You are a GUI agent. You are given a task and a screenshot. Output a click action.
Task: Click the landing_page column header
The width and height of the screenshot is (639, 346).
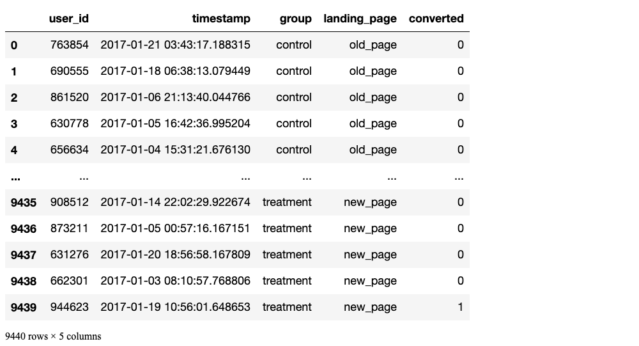[x=360, y=19]
